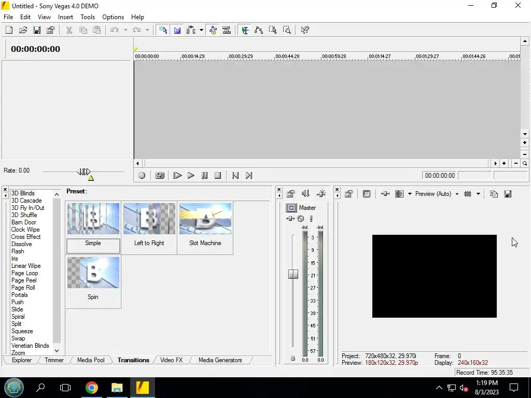Toggle Master fader lock icon
This screenshot has height=398, width=531.
click(293, 358)
